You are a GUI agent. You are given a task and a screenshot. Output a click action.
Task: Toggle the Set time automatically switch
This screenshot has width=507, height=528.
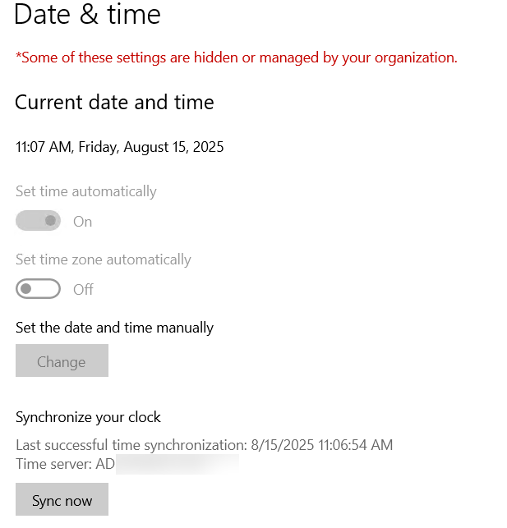38,221
